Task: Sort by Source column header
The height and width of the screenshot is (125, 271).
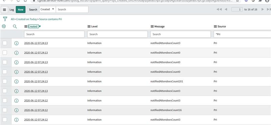Action: 222,26
